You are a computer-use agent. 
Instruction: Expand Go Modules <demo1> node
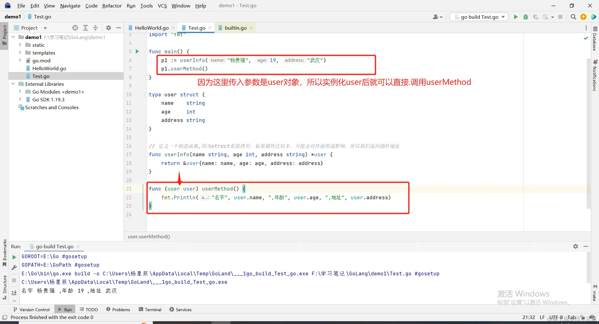tap(20, 92)
